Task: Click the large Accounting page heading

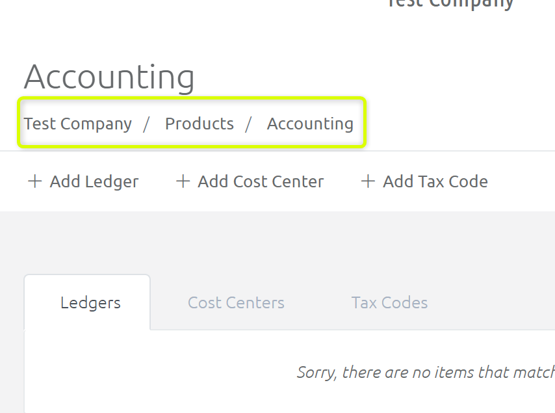Action: [x=109, y=77]
